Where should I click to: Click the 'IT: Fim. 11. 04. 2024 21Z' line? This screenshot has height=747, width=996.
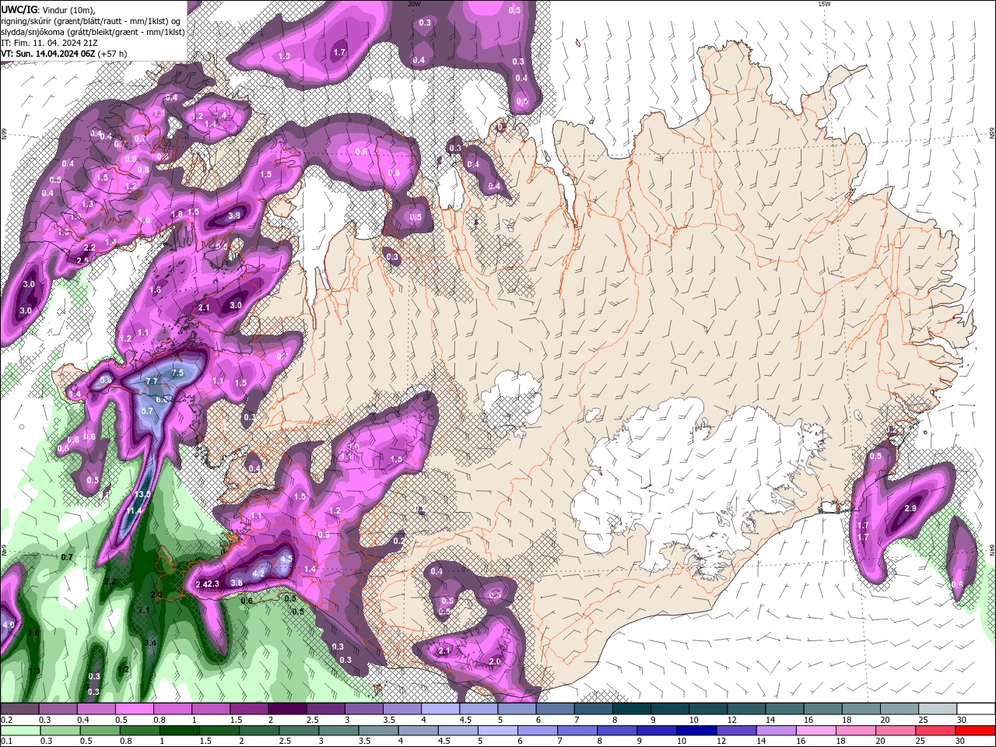pos(47,43)
